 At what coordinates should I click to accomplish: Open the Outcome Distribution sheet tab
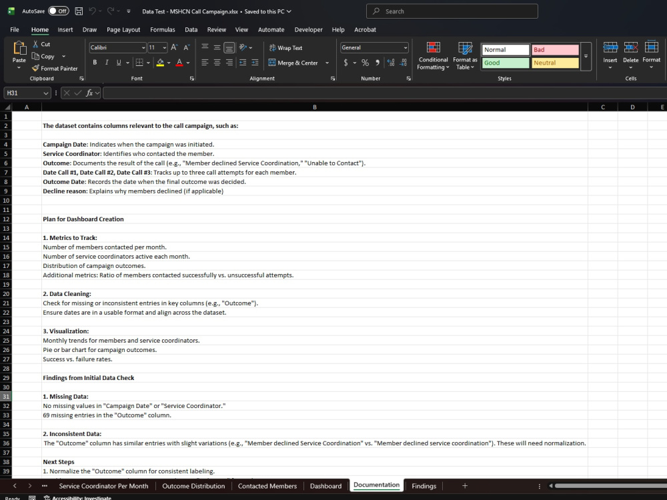click(x=193, y=486)
